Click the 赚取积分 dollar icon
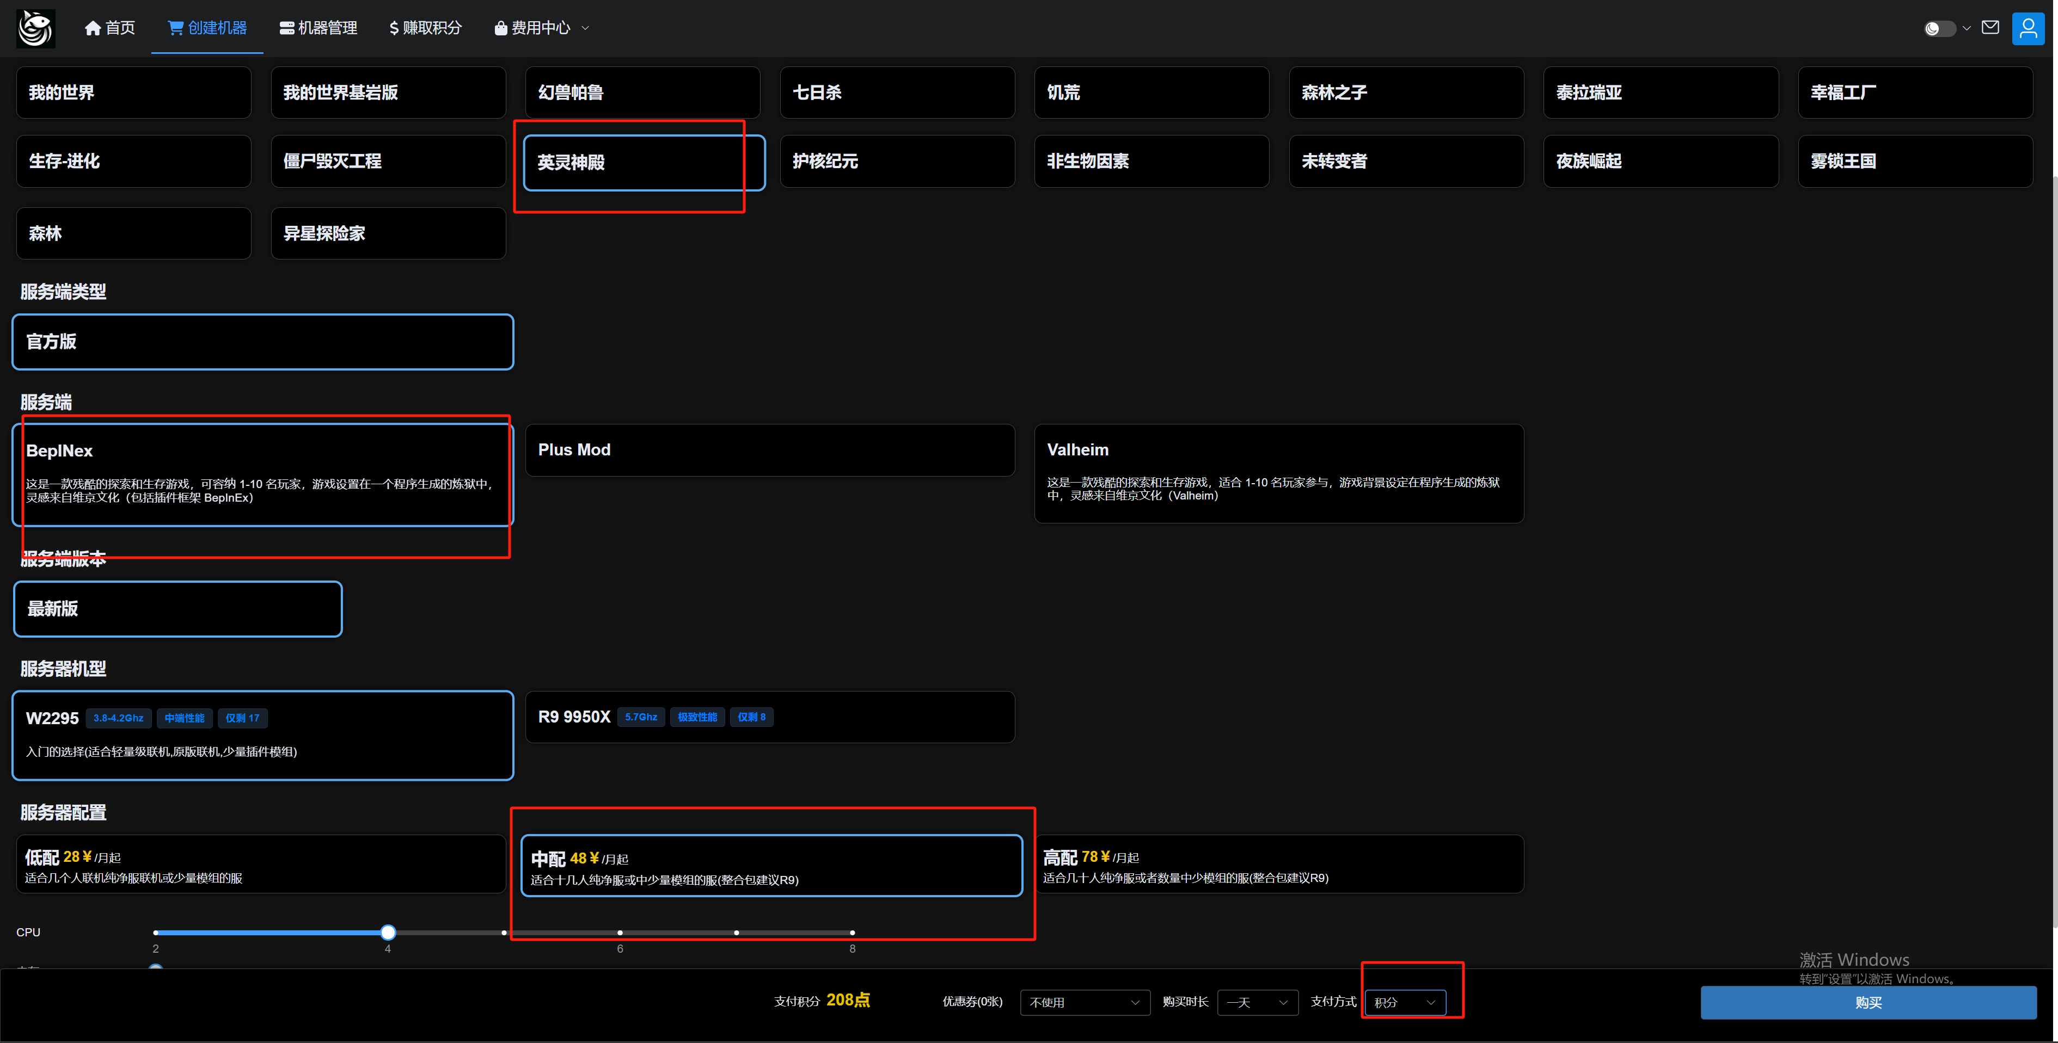 click(x=394, y=29)
